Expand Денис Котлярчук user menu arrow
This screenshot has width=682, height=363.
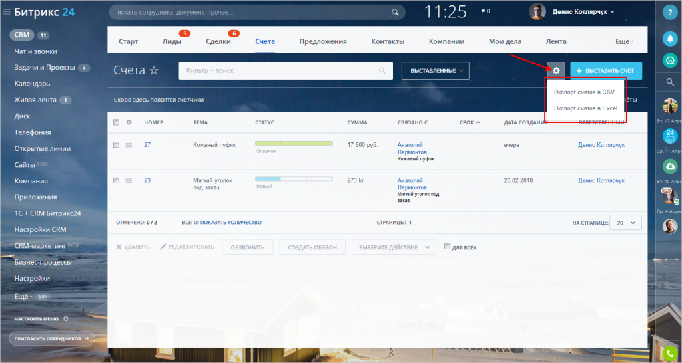click(x=613, y=12)
